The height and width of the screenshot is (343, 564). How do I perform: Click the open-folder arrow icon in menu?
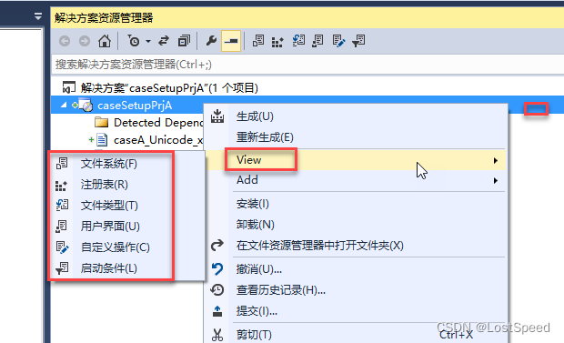217,246
